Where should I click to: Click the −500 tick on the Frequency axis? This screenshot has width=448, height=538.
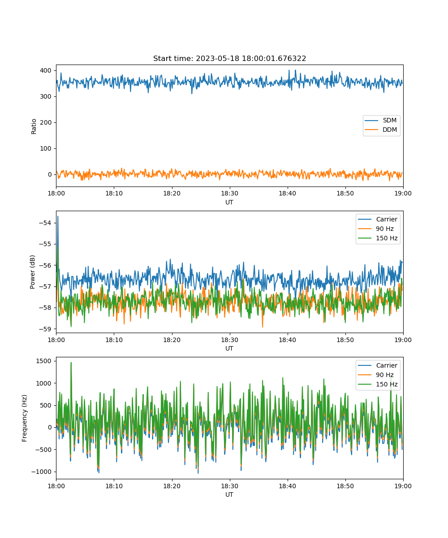point(44,449)
